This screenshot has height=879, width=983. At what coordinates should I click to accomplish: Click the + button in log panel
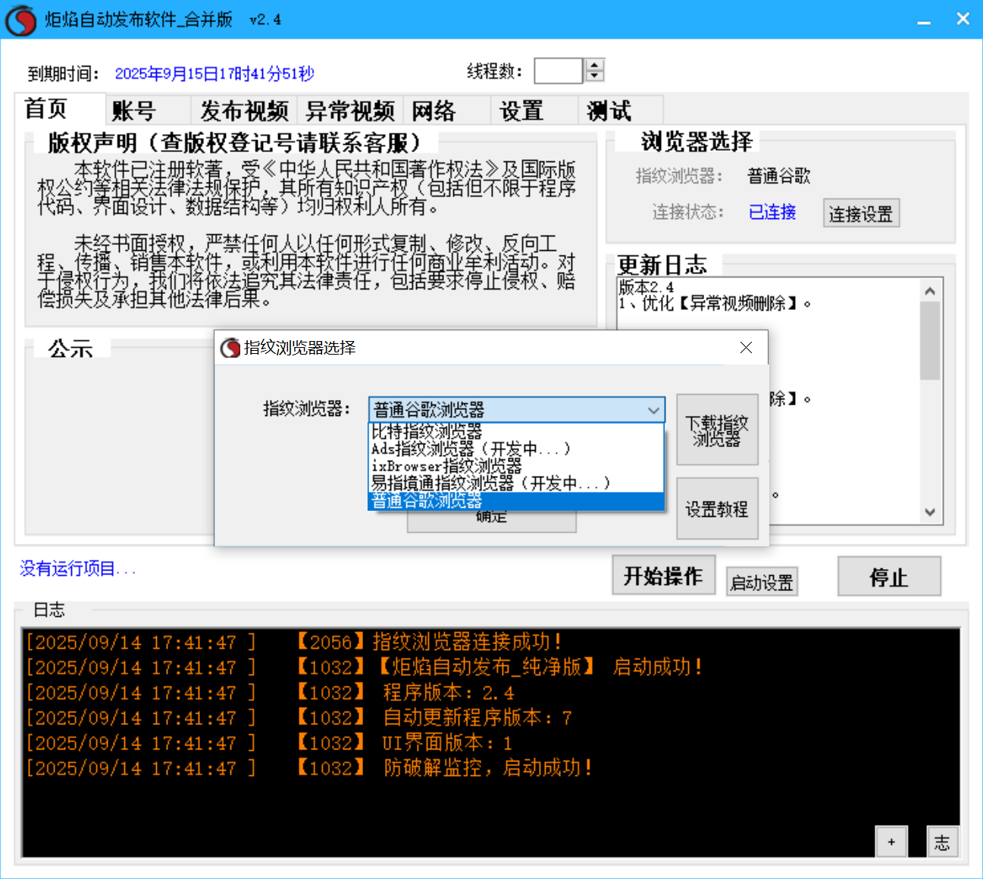(x=891, y=842)
